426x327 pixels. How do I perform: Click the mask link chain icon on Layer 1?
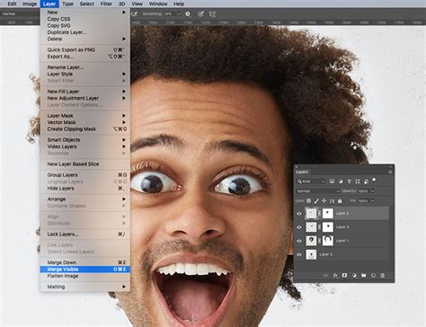319,241
